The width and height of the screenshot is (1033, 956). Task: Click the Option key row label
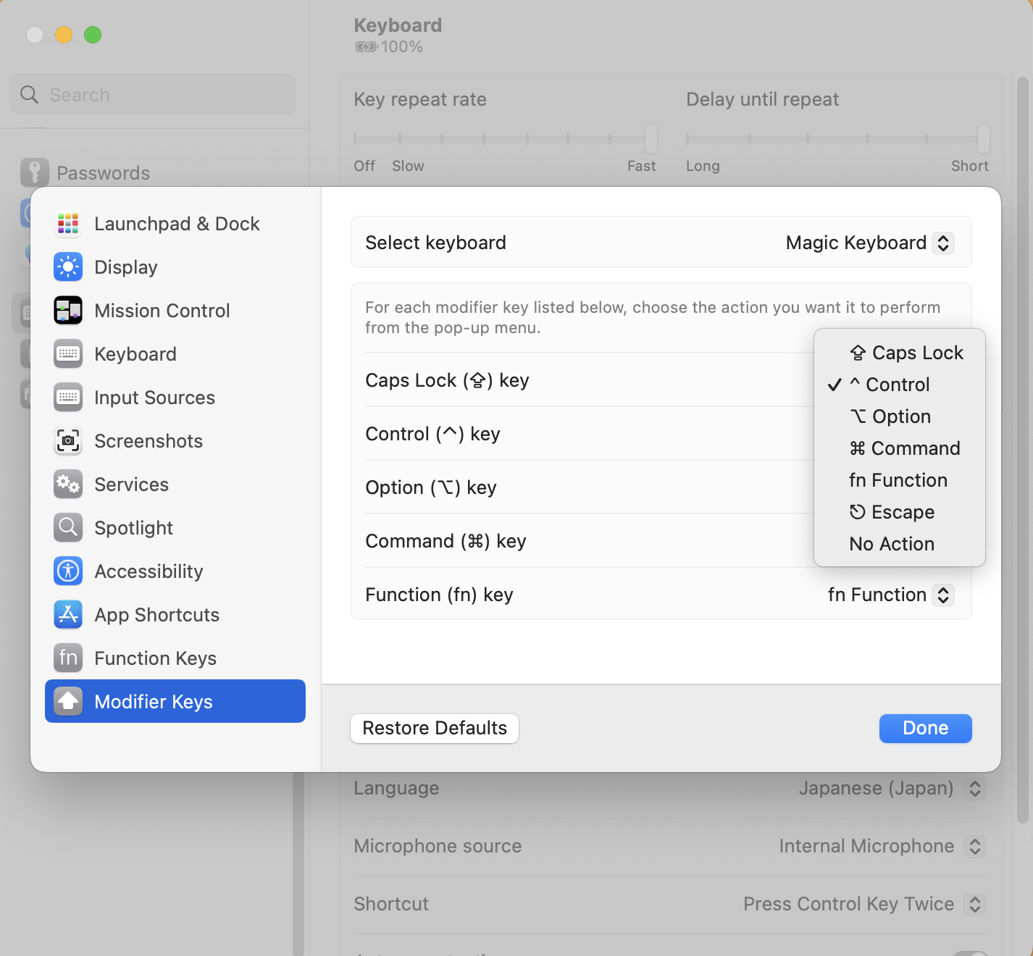(431, 487)
